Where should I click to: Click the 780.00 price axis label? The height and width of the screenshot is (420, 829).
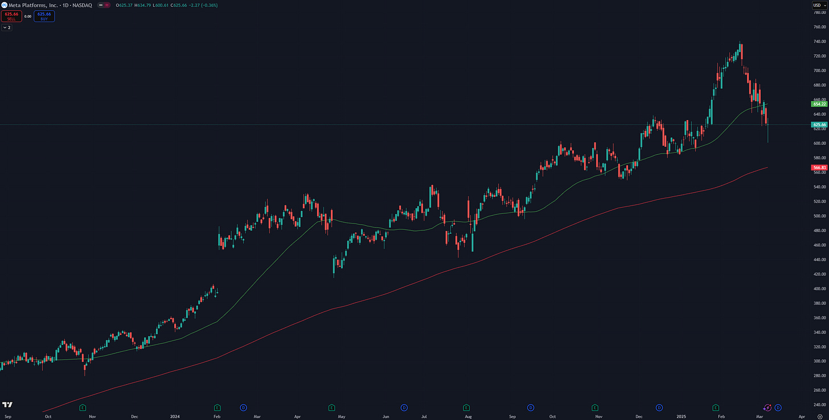click(819, 13)
